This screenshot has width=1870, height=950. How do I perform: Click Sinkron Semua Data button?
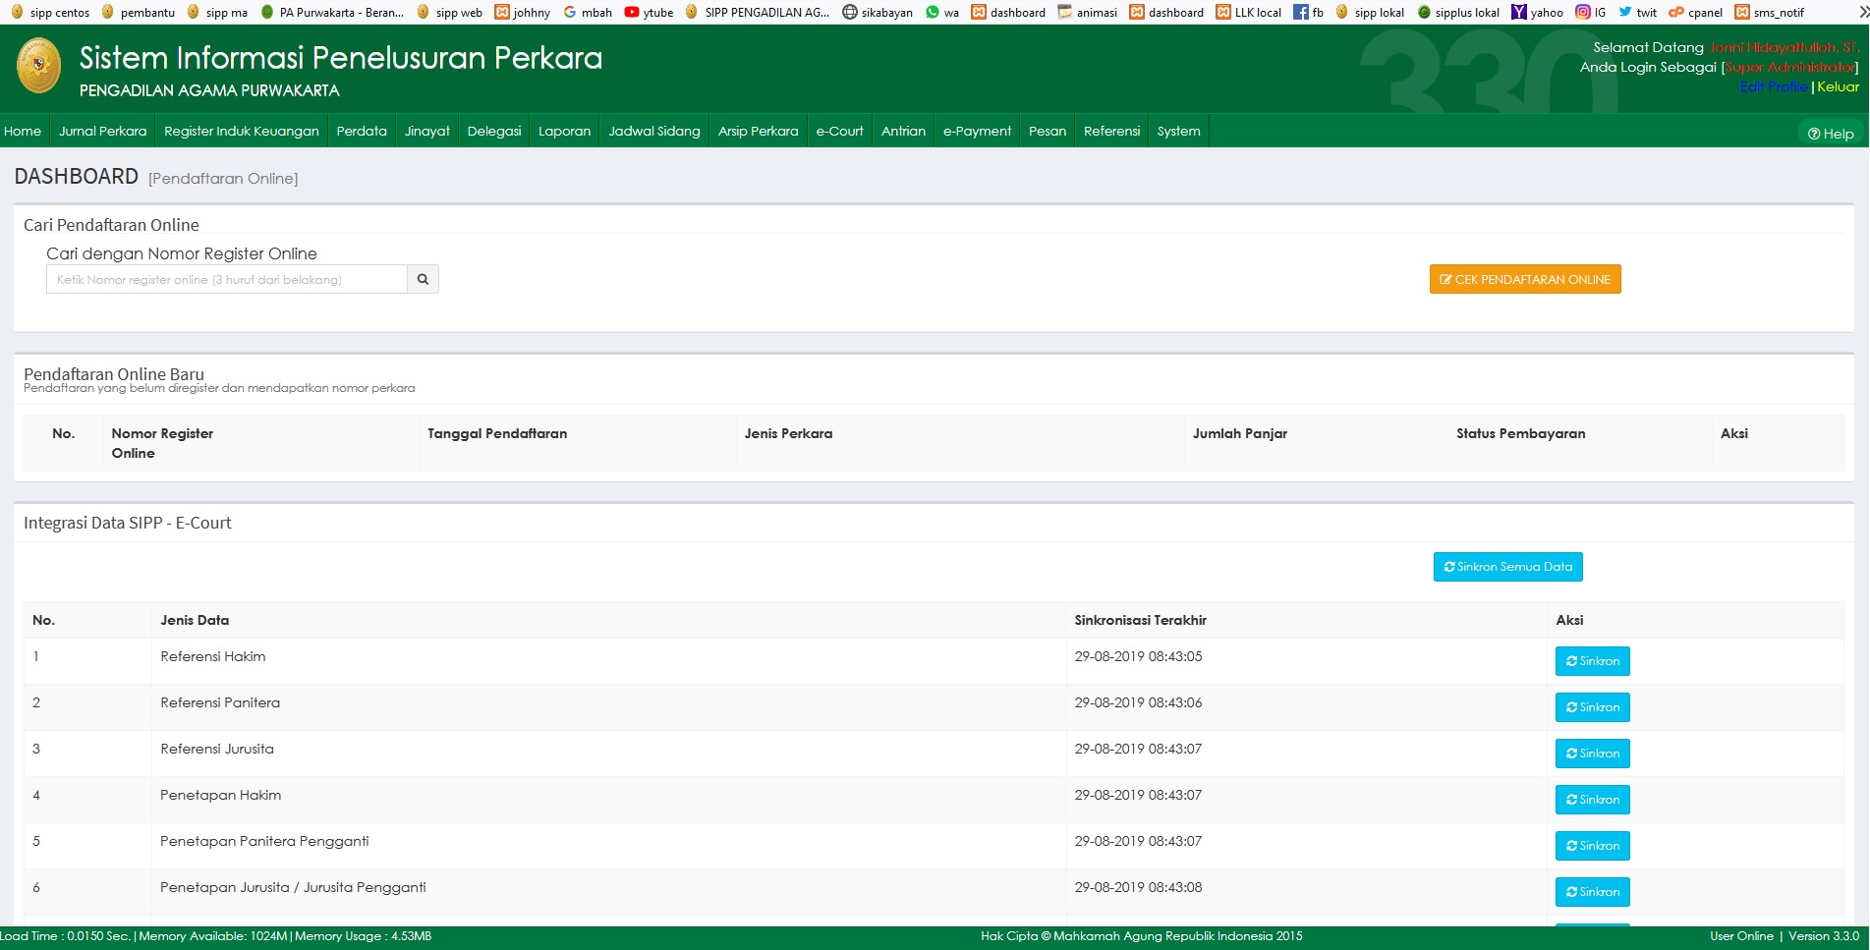tap(1508, 567)
